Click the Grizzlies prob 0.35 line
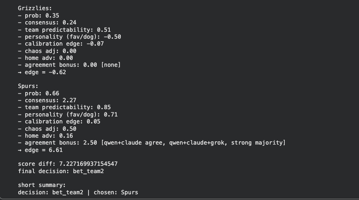Image resolution: width=359 pixels, height=200 pixels. click(x=38, y=15)
